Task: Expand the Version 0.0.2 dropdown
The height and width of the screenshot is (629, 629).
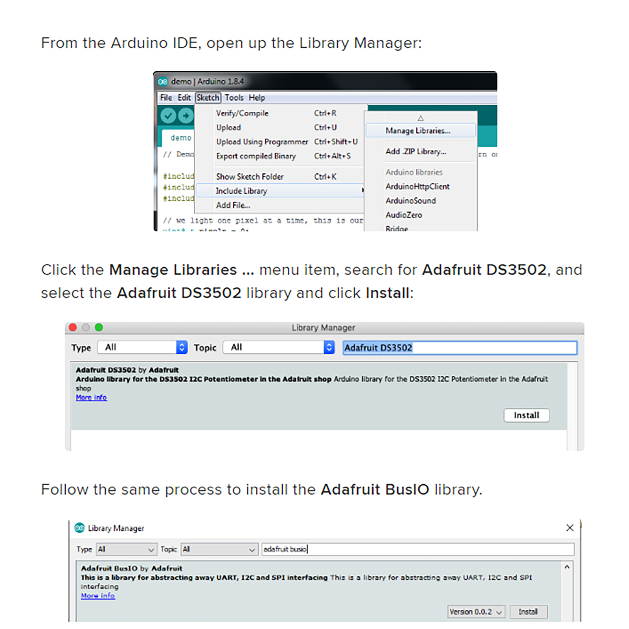Action: [x=476, y=612]
